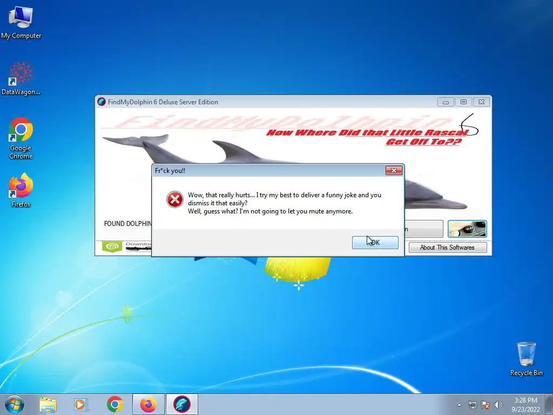553x415 pixels.
Task: Close the FindMyDolphin 6 window
Action: 481,102
